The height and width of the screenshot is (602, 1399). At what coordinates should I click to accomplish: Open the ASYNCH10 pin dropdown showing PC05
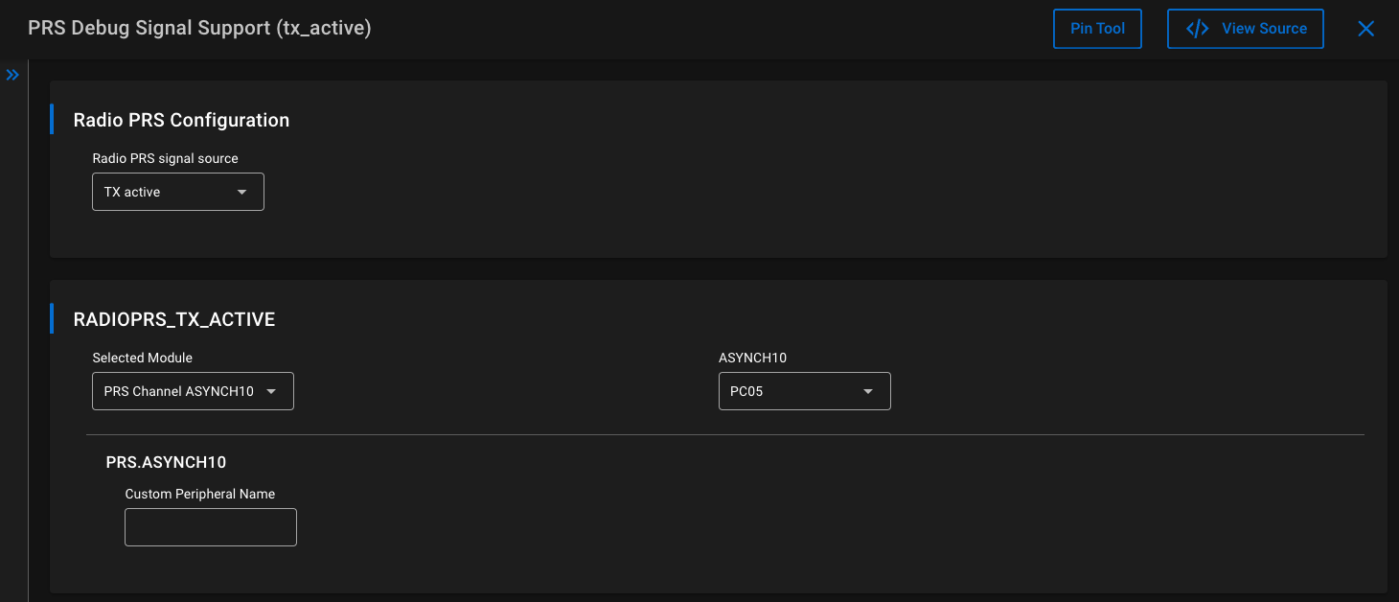click(x=804, y=391)
